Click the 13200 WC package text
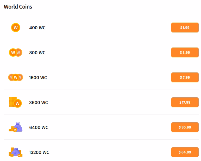Viewport: 201px width, 161px height. tap(39, 152)
